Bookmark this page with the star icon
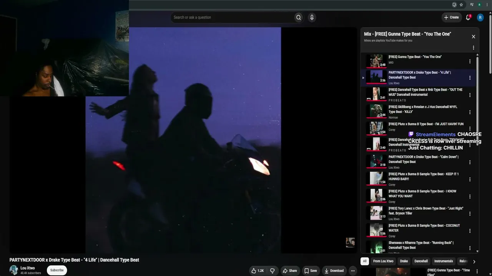492x276 pixels. point(461,5)
